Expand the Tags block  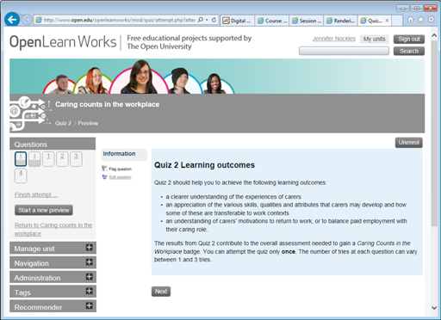pyautogui.click(x=90, y=291)
